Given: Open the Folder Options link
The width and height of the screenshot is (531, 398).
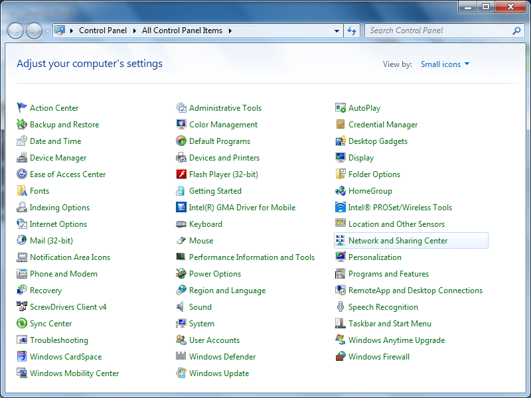Looking at the screenshot, I should pos(374,174).
